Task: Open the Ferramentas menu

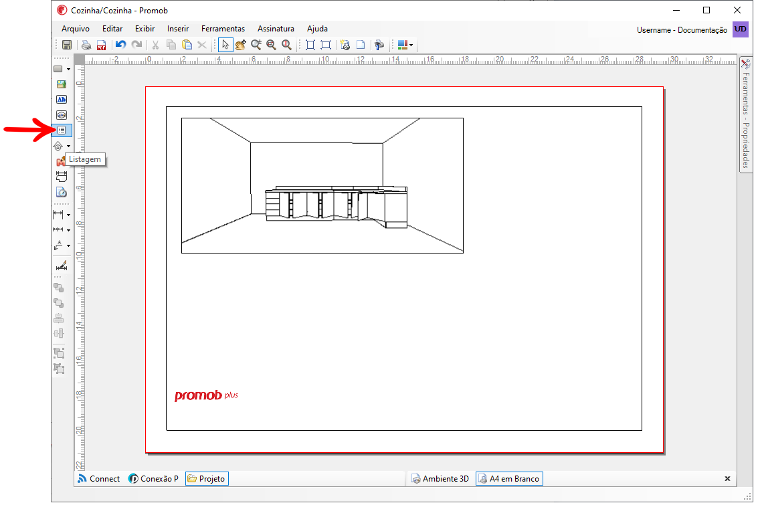Action: (x=223, y=29)
